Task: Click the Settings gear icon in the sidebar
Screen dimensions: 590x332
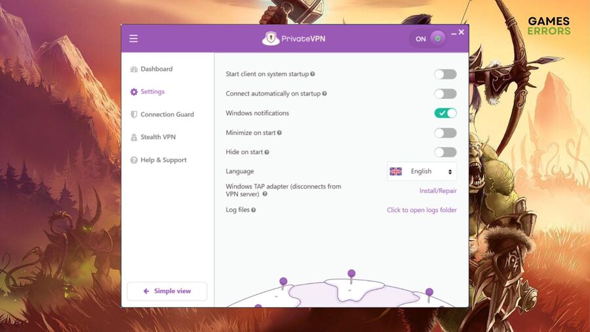Action: click(134, 92)
